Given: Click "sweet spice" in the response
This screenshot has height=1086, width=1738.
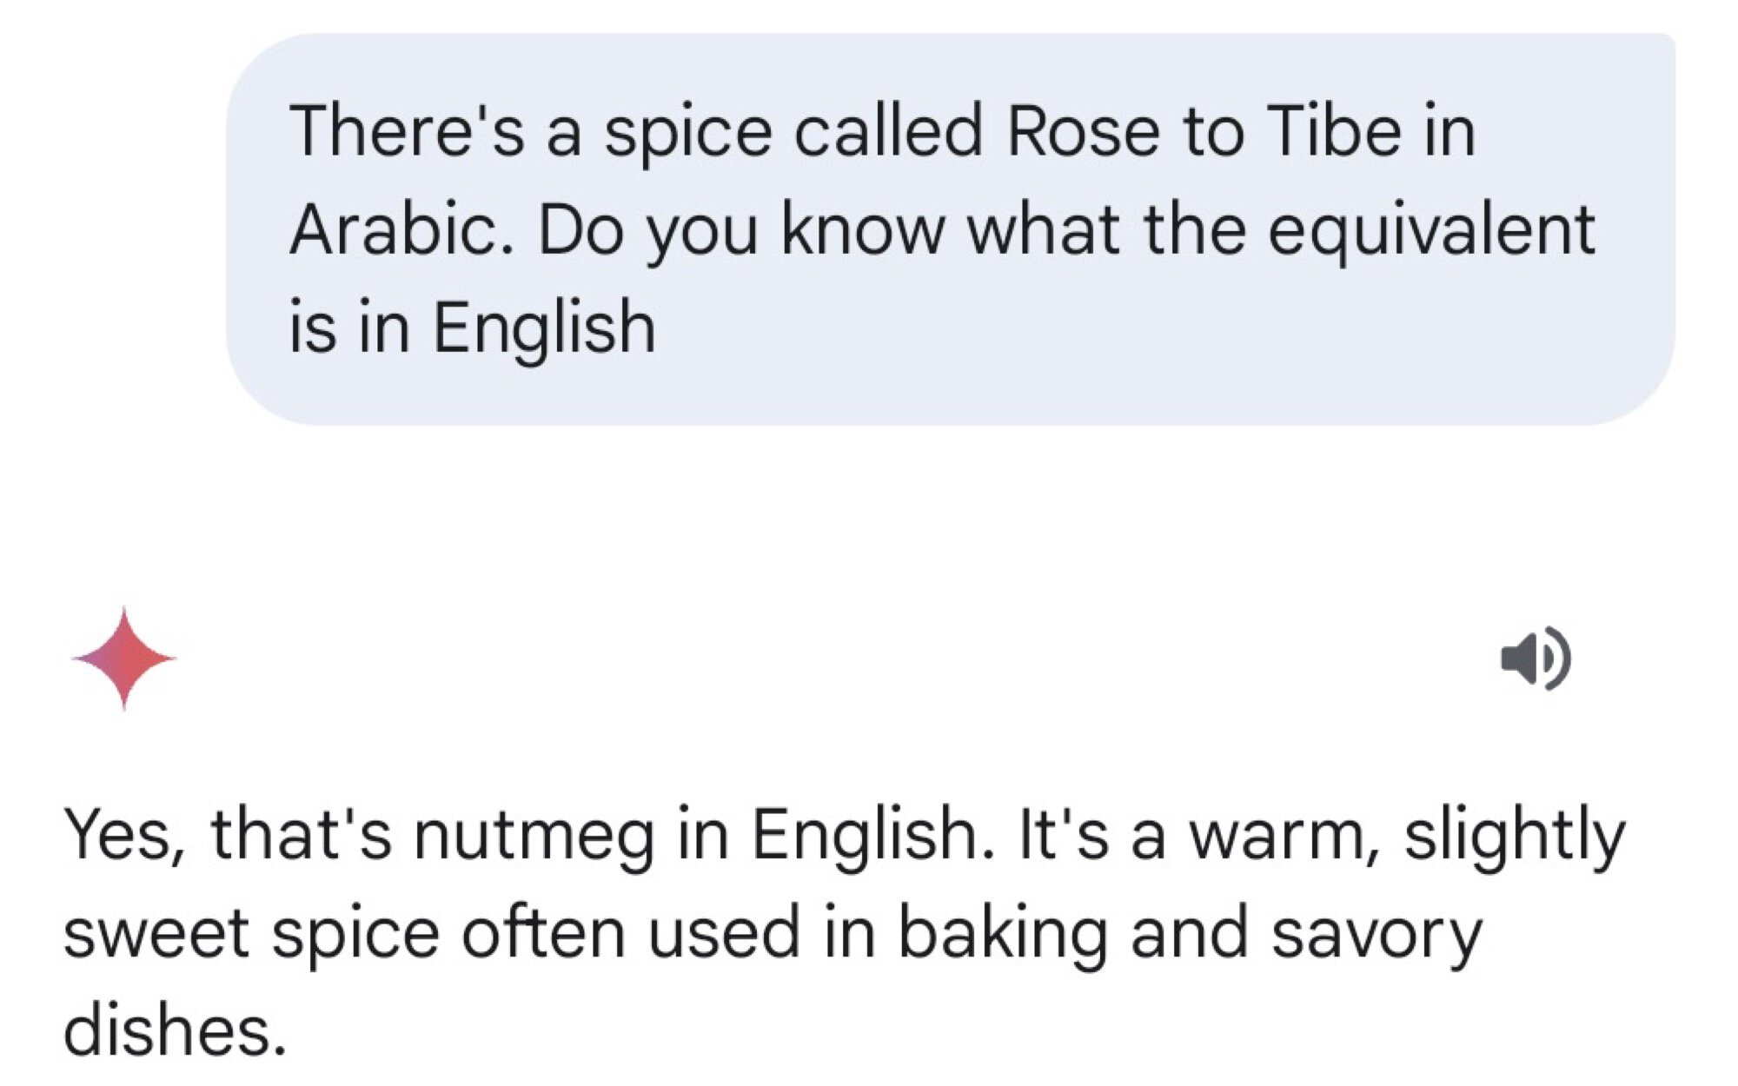Looking at the screenshot, I should tap(251, 934).
